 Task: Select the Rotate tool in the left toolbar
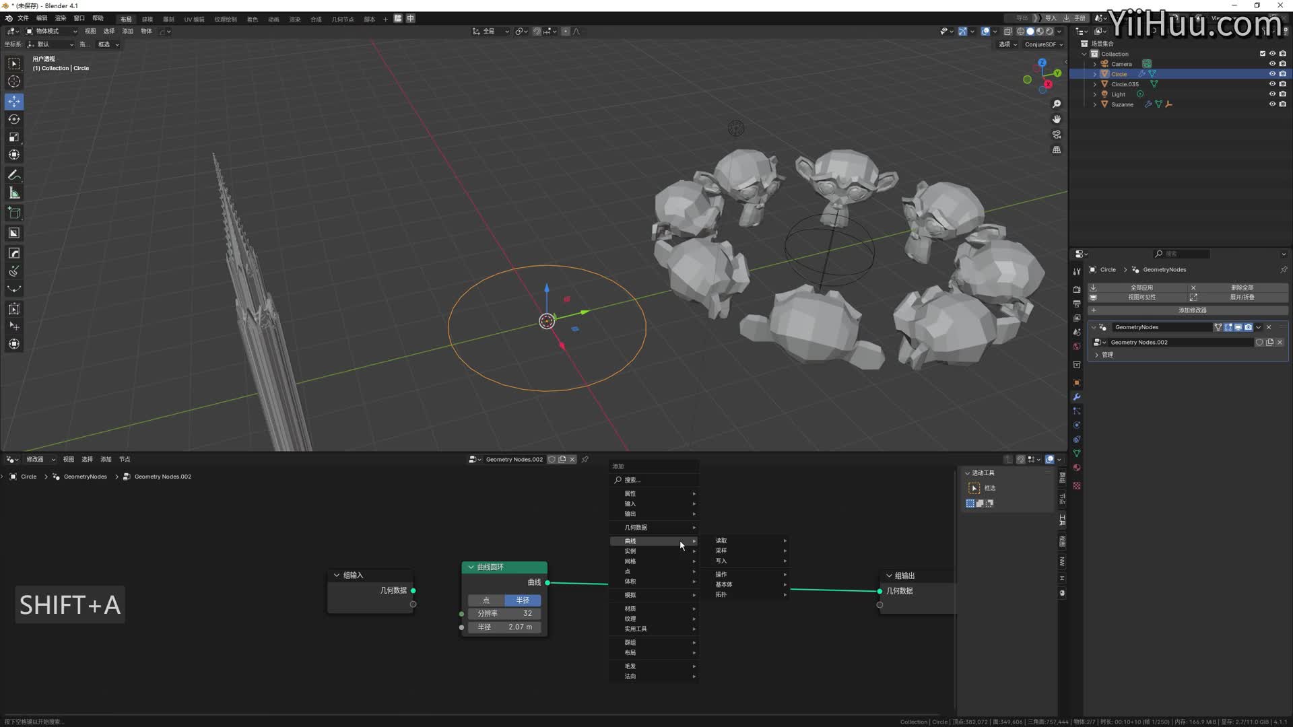(x=14, y=119)
